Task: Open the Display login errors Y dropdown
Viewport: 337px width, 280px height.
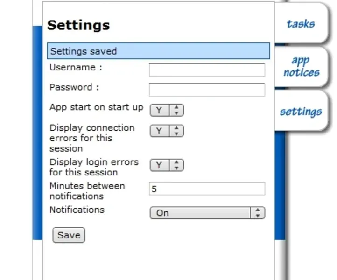Action: [167, 165]
